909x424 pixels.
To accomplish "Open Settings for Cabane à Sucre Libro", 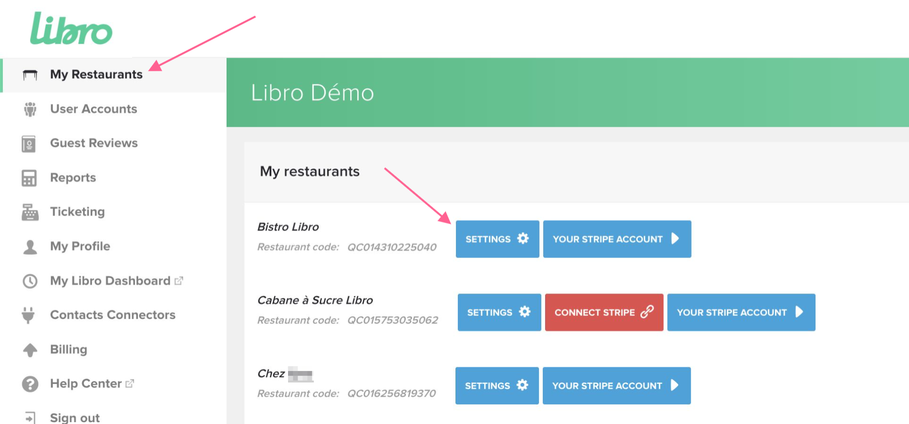I will pyautogui.click(x=499, y=312).
